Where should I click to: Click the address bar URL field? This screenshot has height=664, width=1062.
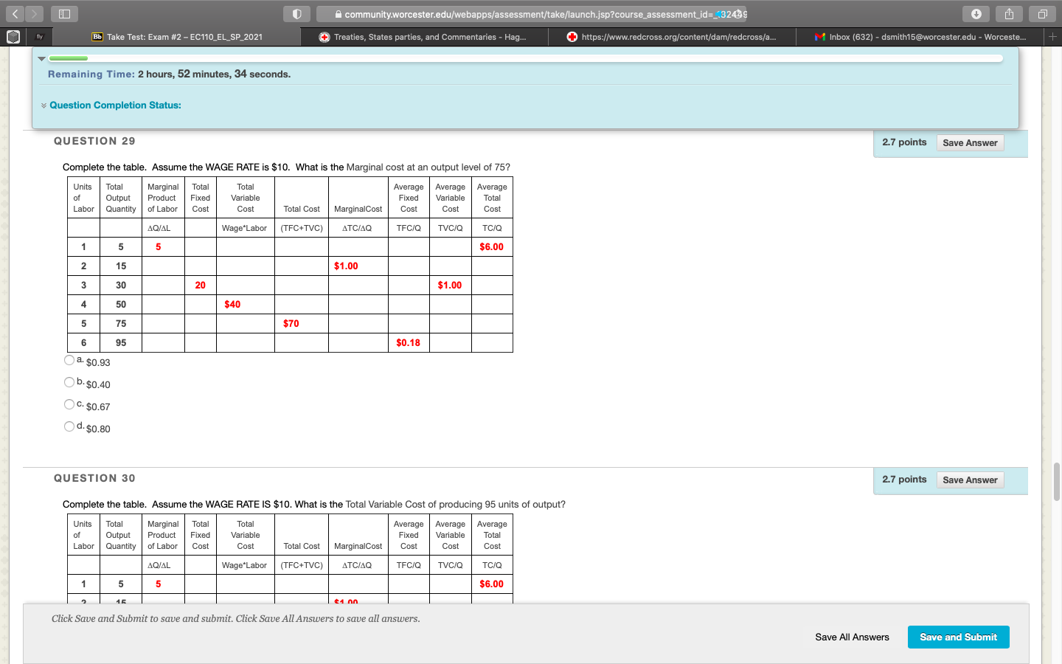531,14
